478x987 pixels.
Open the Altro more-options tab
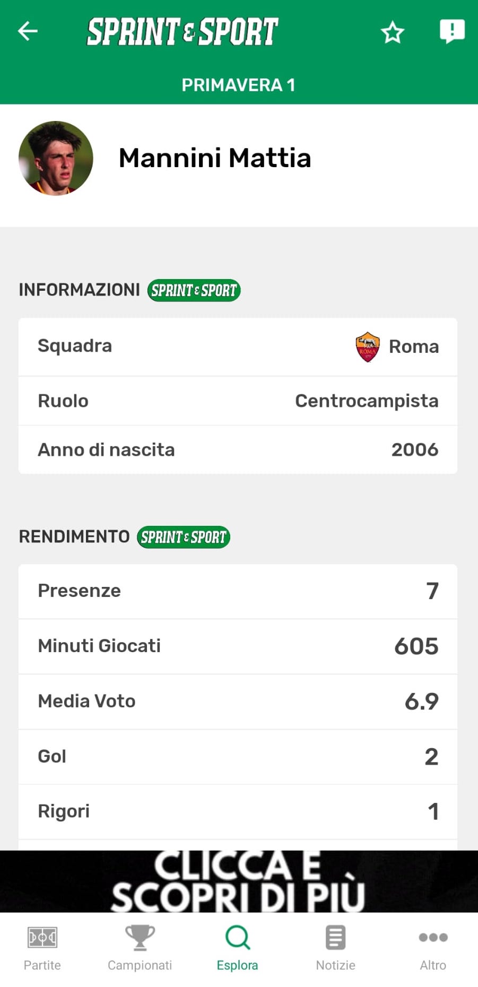433,948
